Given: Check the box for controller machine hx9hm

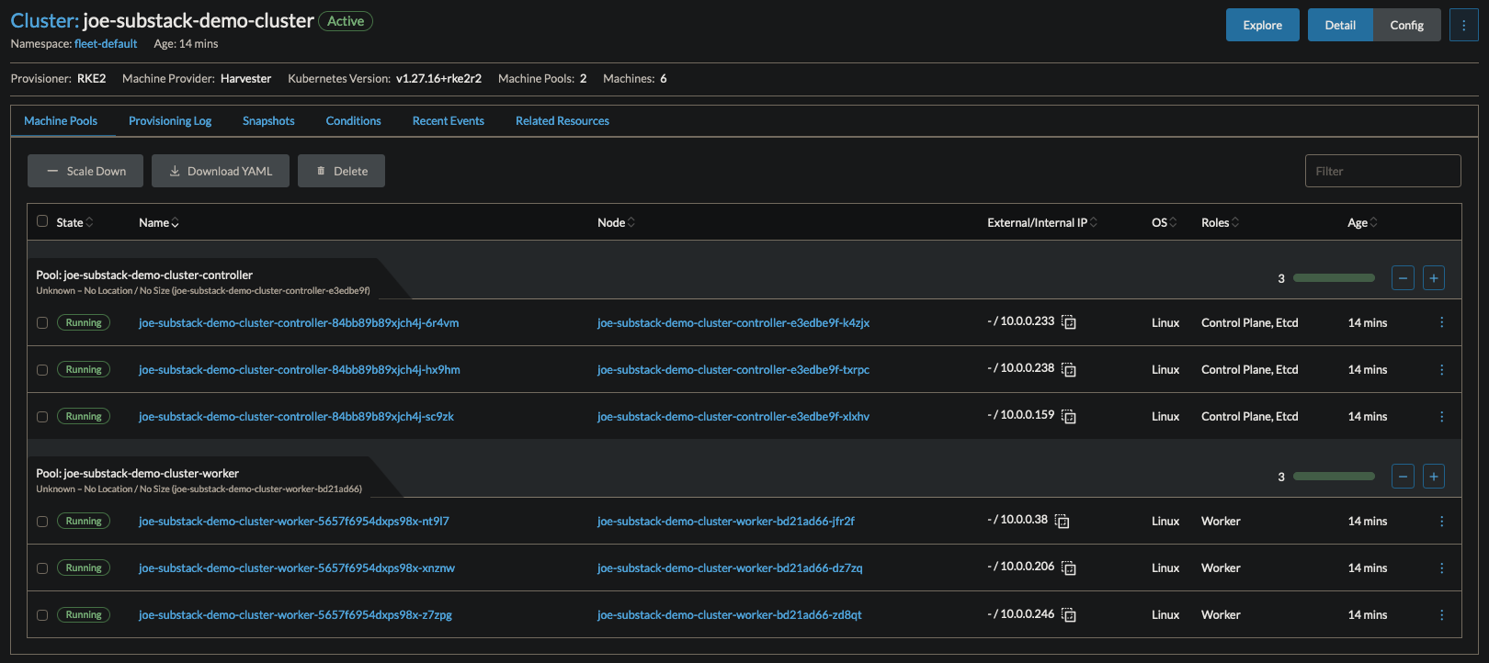Looking at the screenshot, I should [x=42, y=370].
